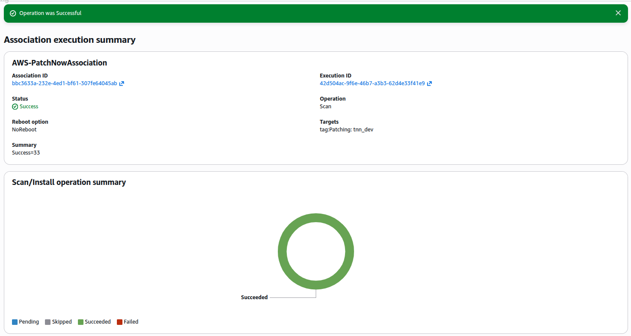Click the checkmark icon in green banner
This screenshot has height=336, width=631.
click(13, 13)
